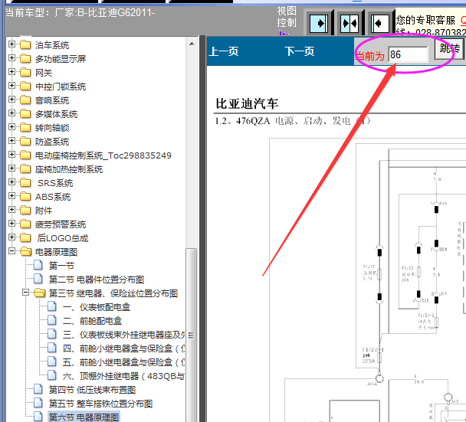This screenshot has height=422, width=466.
Task: Open 六、顶棚外挂继电器 item
Action: [123, 376]
